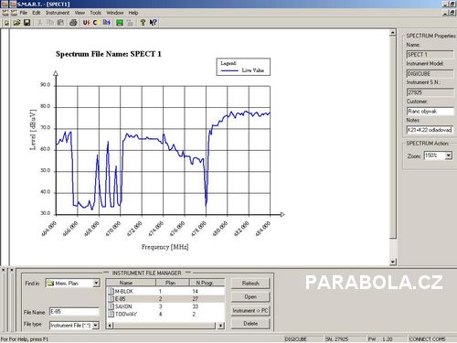The height and width of the screenshot is (343, 457).
Task: Open the Tools menu
Action: pos(95,13)
